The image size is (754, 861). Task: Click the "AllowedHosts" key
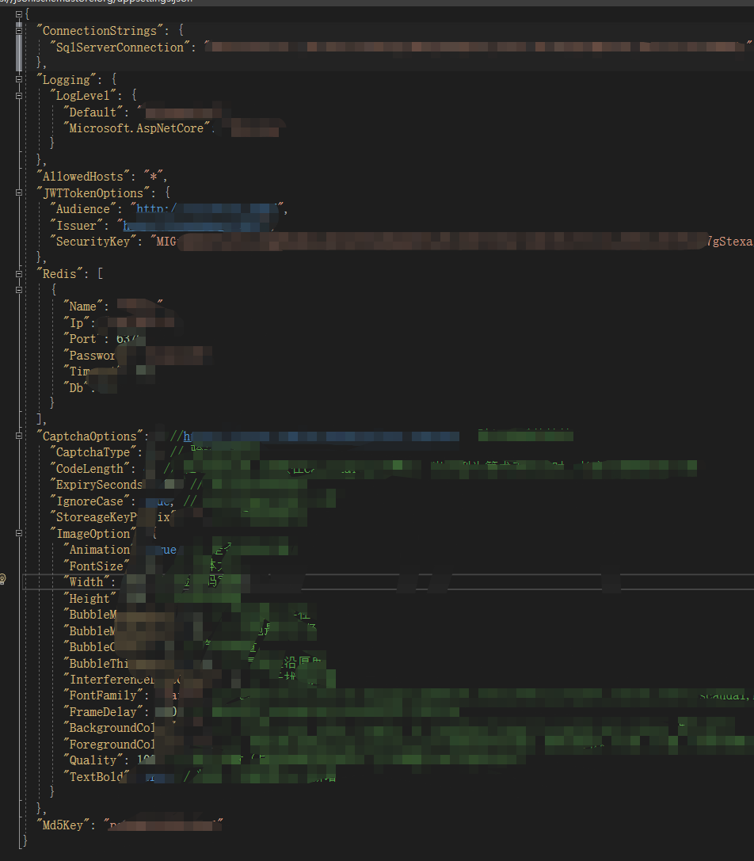[83, 177]
